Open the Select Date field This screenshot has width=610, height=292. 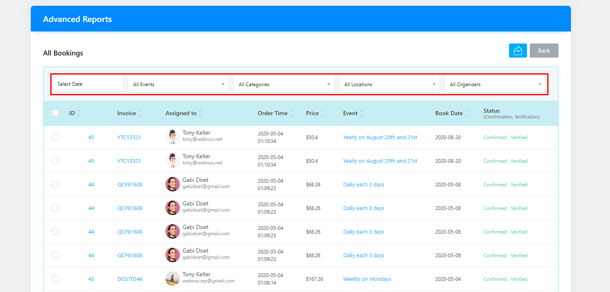tap(88, 84)
